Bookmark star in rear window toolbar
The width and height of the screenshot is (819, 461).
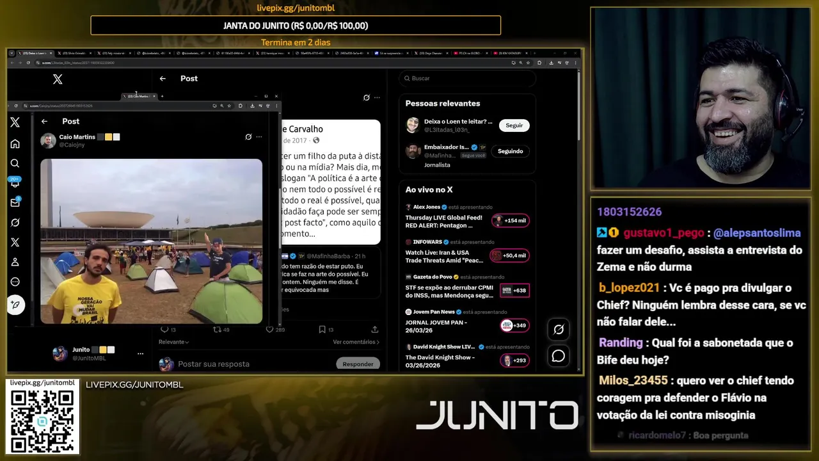pyautogui.click(x=529, y=63)
